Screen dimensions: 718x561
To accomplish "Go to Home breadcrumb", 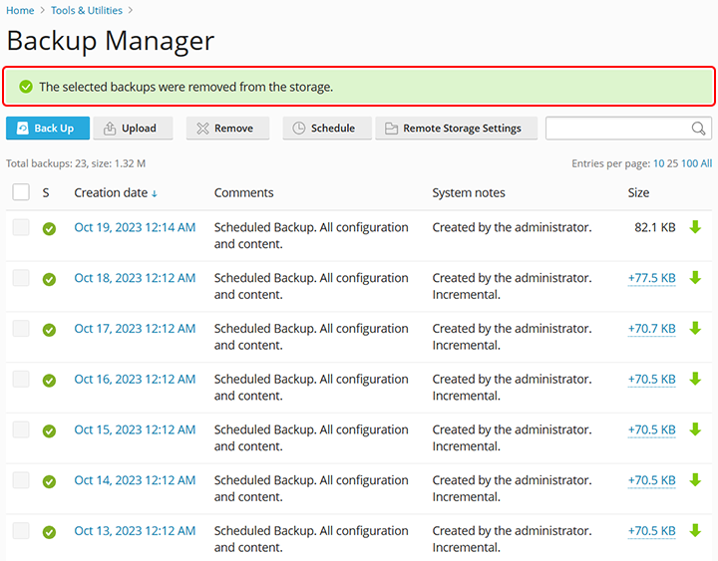I will (20, 10).
